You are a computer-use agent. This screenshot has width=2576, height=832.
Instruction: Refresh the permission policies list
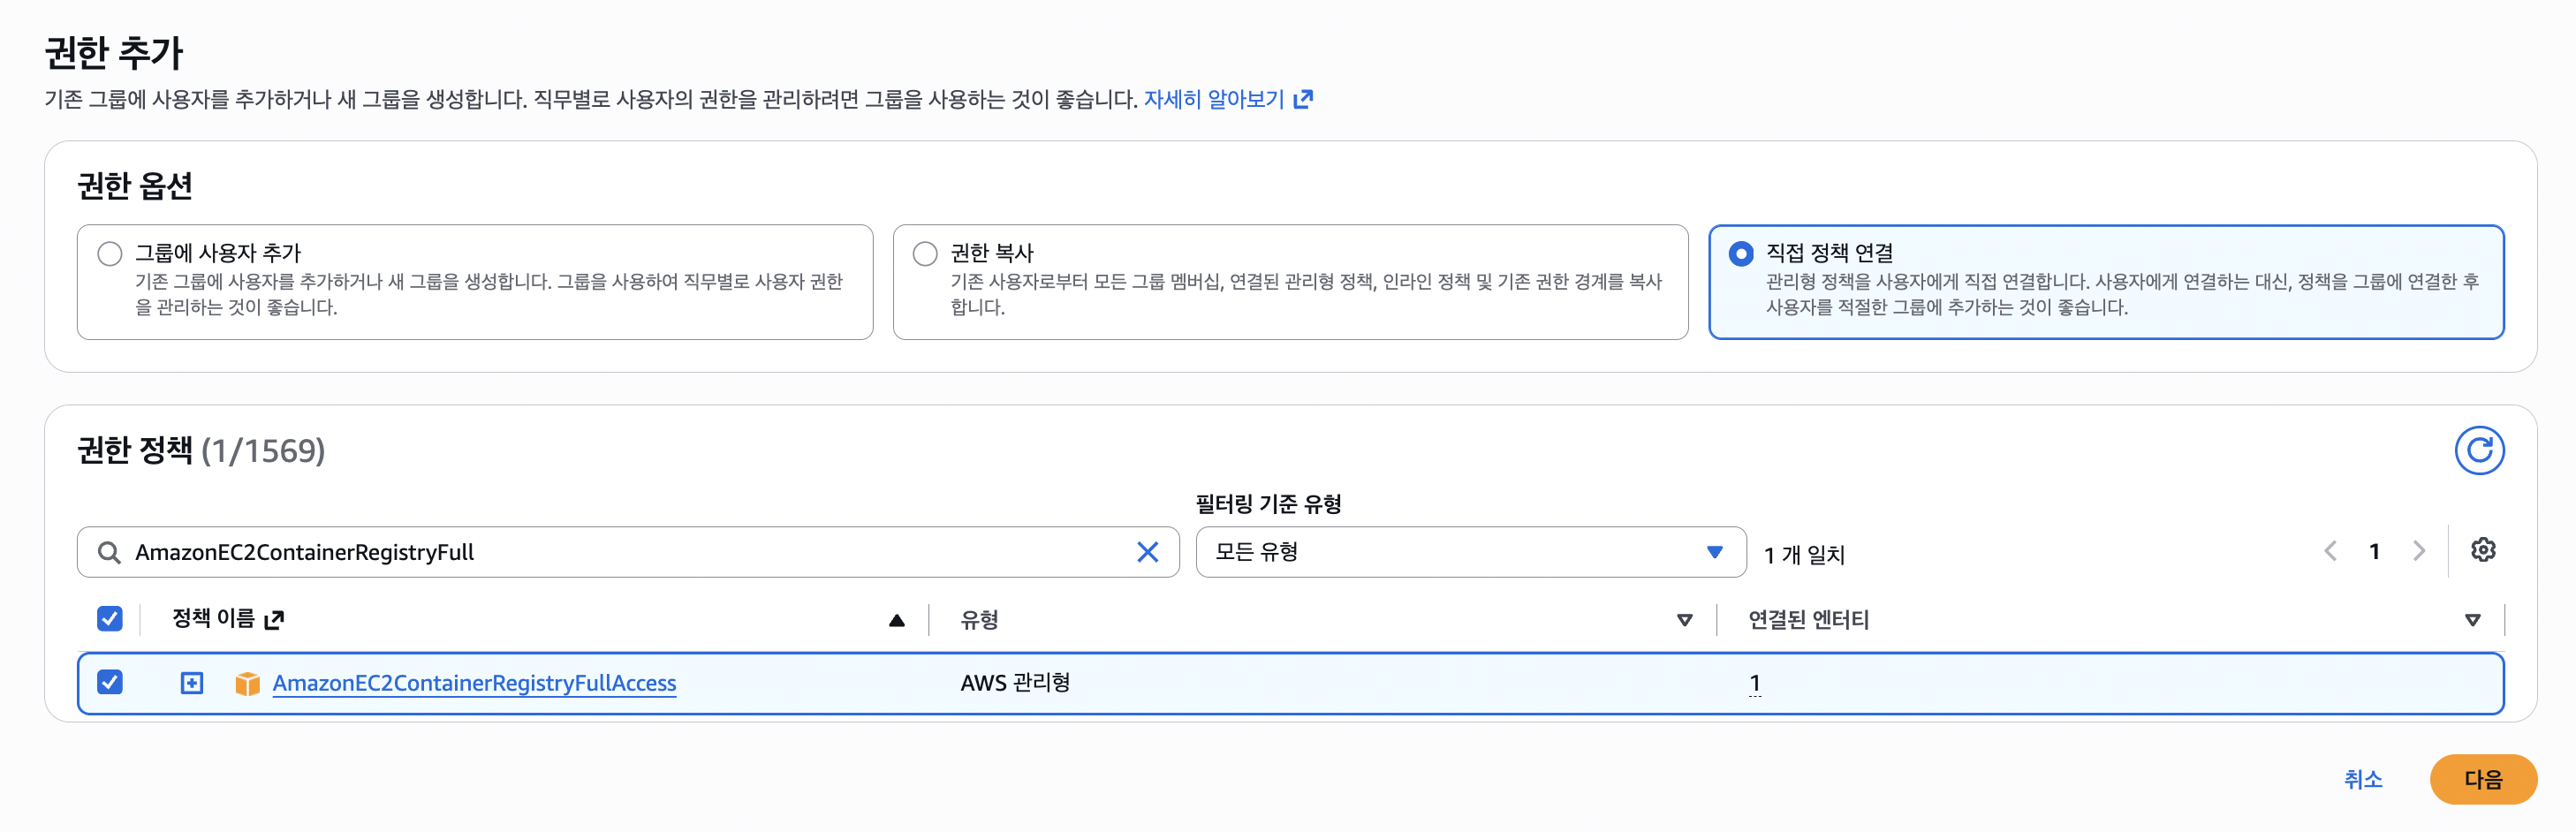[x=2479, y=450]
